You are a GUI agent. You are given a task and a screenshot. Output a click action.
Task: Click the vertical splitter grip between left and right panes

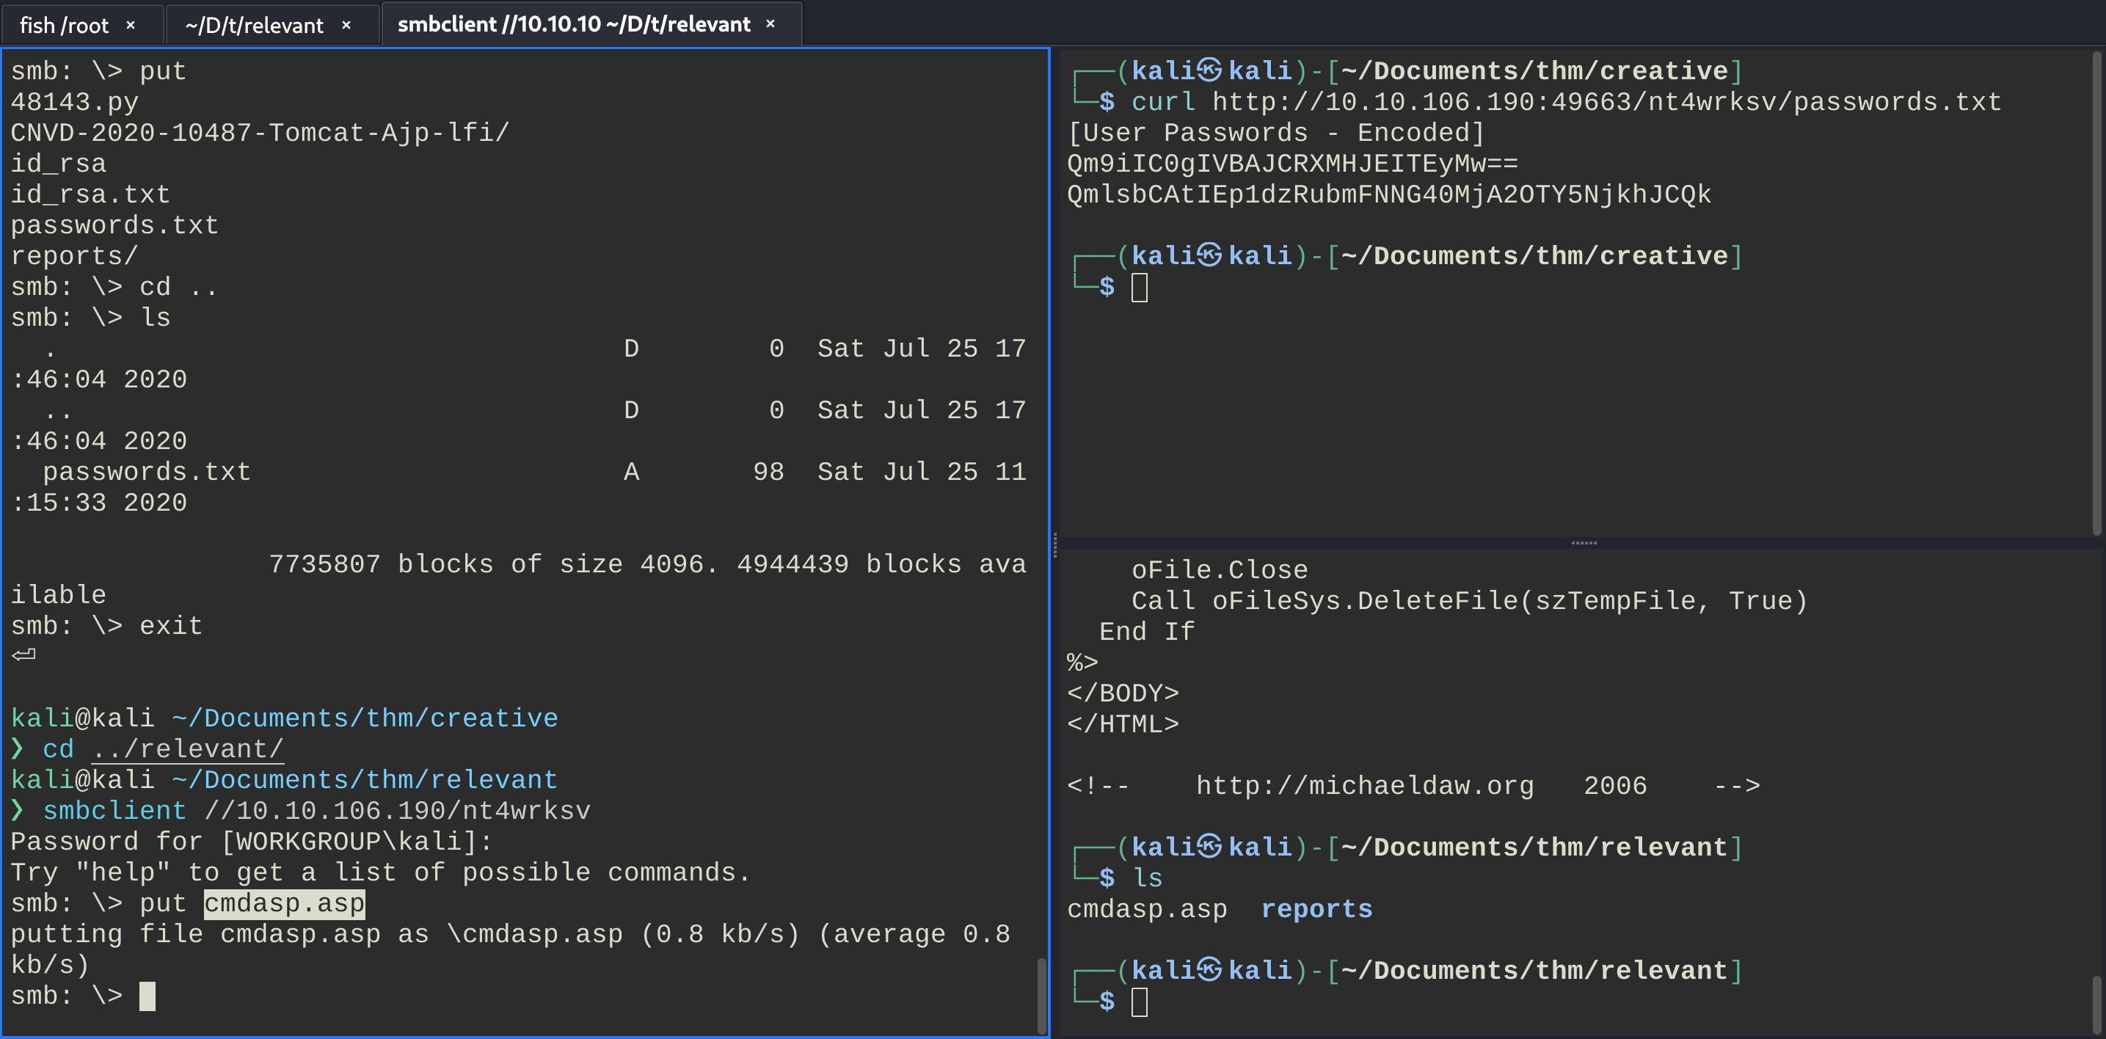(x=1054, y=544)
